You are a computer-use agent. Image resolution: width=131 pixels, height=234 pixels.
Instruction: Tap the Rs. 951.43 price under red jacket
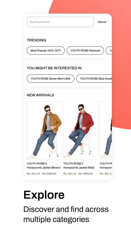70,174
